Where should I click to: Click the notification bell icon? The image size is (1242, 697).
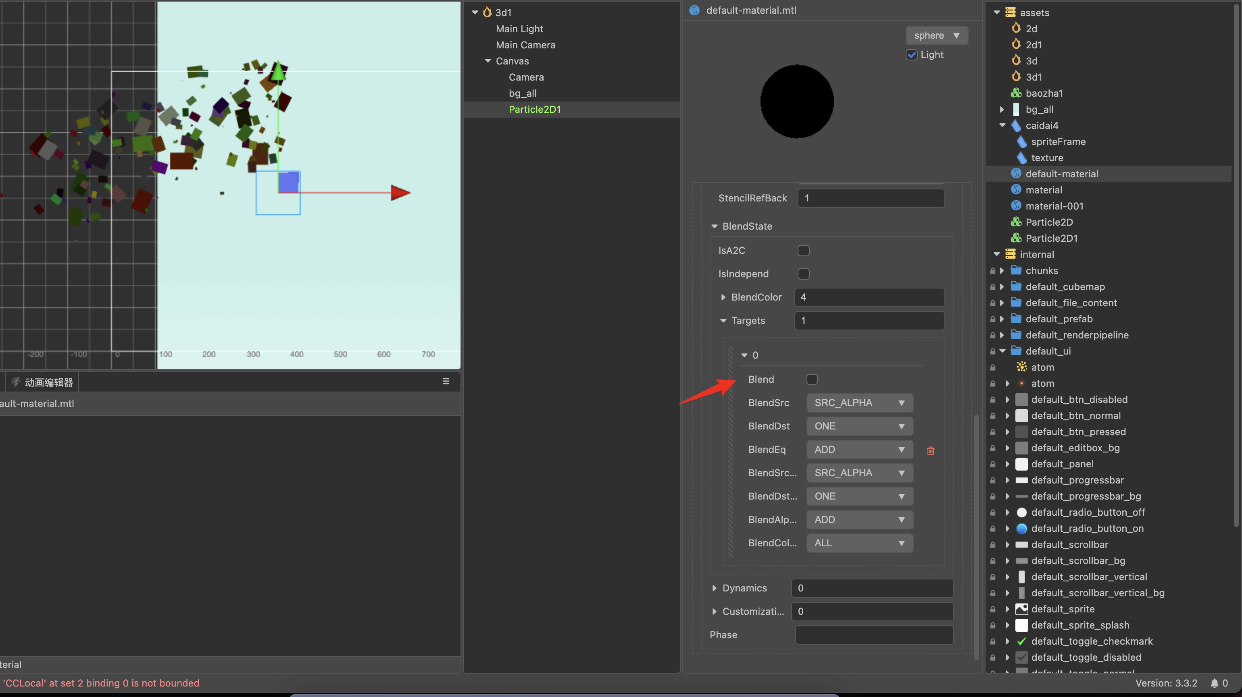[1214, 683]
